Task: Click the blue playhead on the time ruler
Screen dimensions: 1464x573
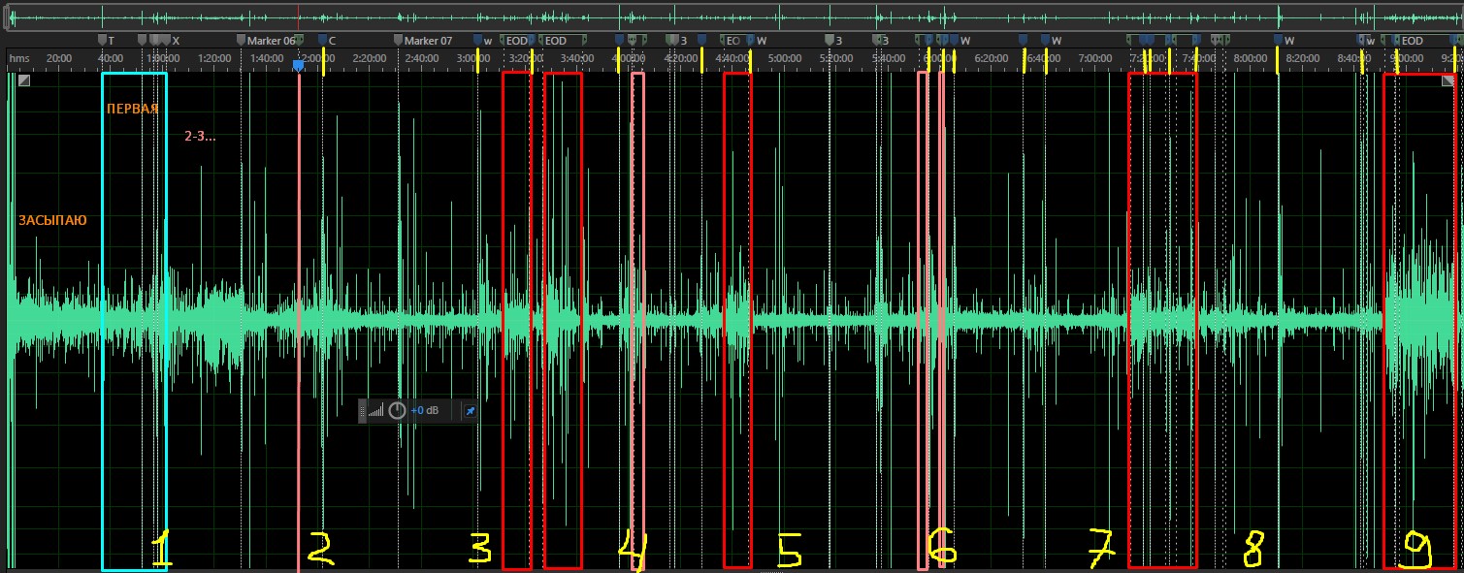Action: 298,65
